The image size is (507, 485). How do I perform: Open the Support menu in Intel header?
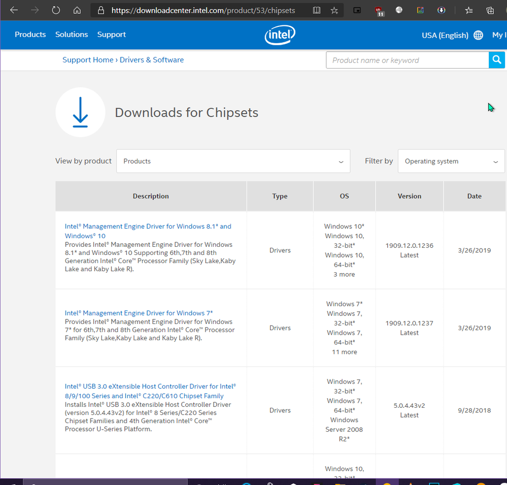[111, 35]
